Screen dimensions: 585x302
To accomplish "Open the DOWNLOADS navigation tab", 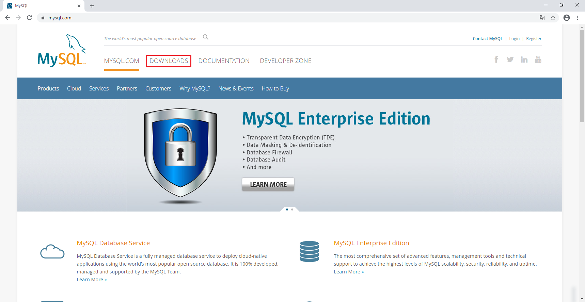I will click(169, 61).
